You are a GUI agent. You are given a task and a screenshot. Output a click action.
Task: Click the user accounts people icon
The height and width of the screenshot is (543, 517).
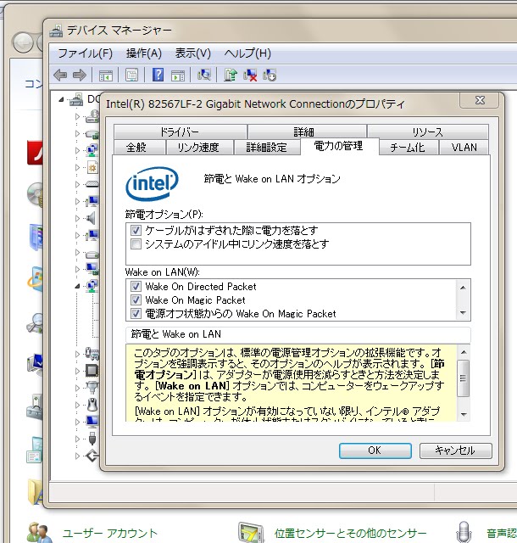(40, 533)
